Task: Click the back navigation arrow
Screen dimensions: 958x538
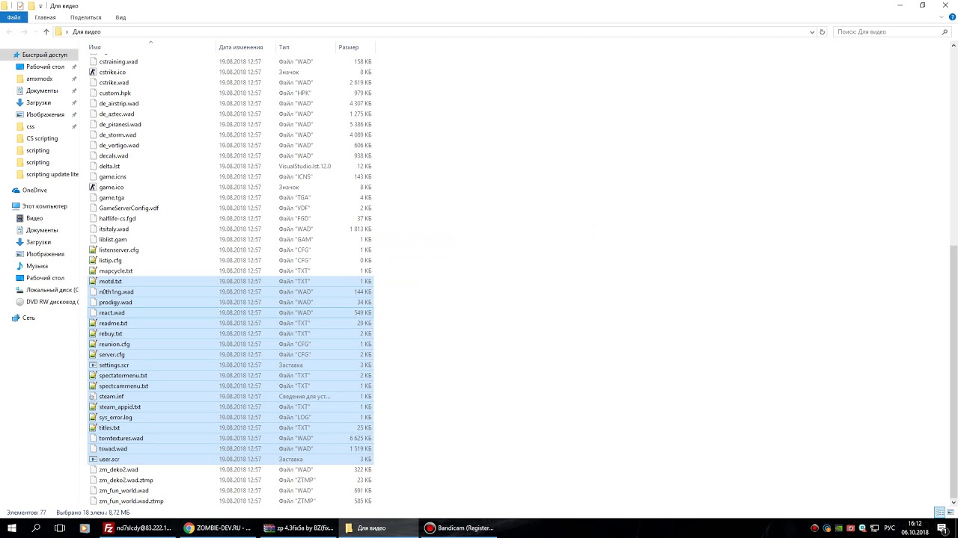Action: point(10,32)
